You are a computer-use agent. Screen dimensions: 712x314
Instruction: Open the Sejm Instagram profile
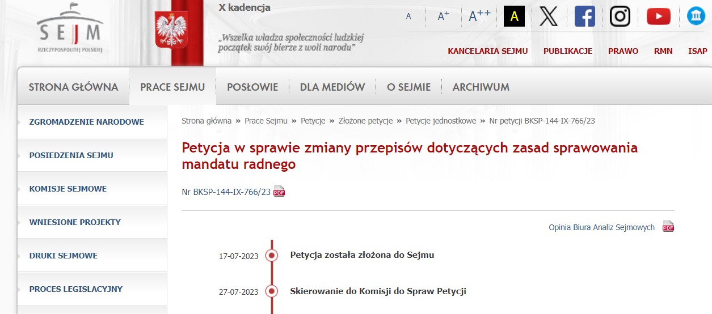pyautogui.click(x=620, y=16)
